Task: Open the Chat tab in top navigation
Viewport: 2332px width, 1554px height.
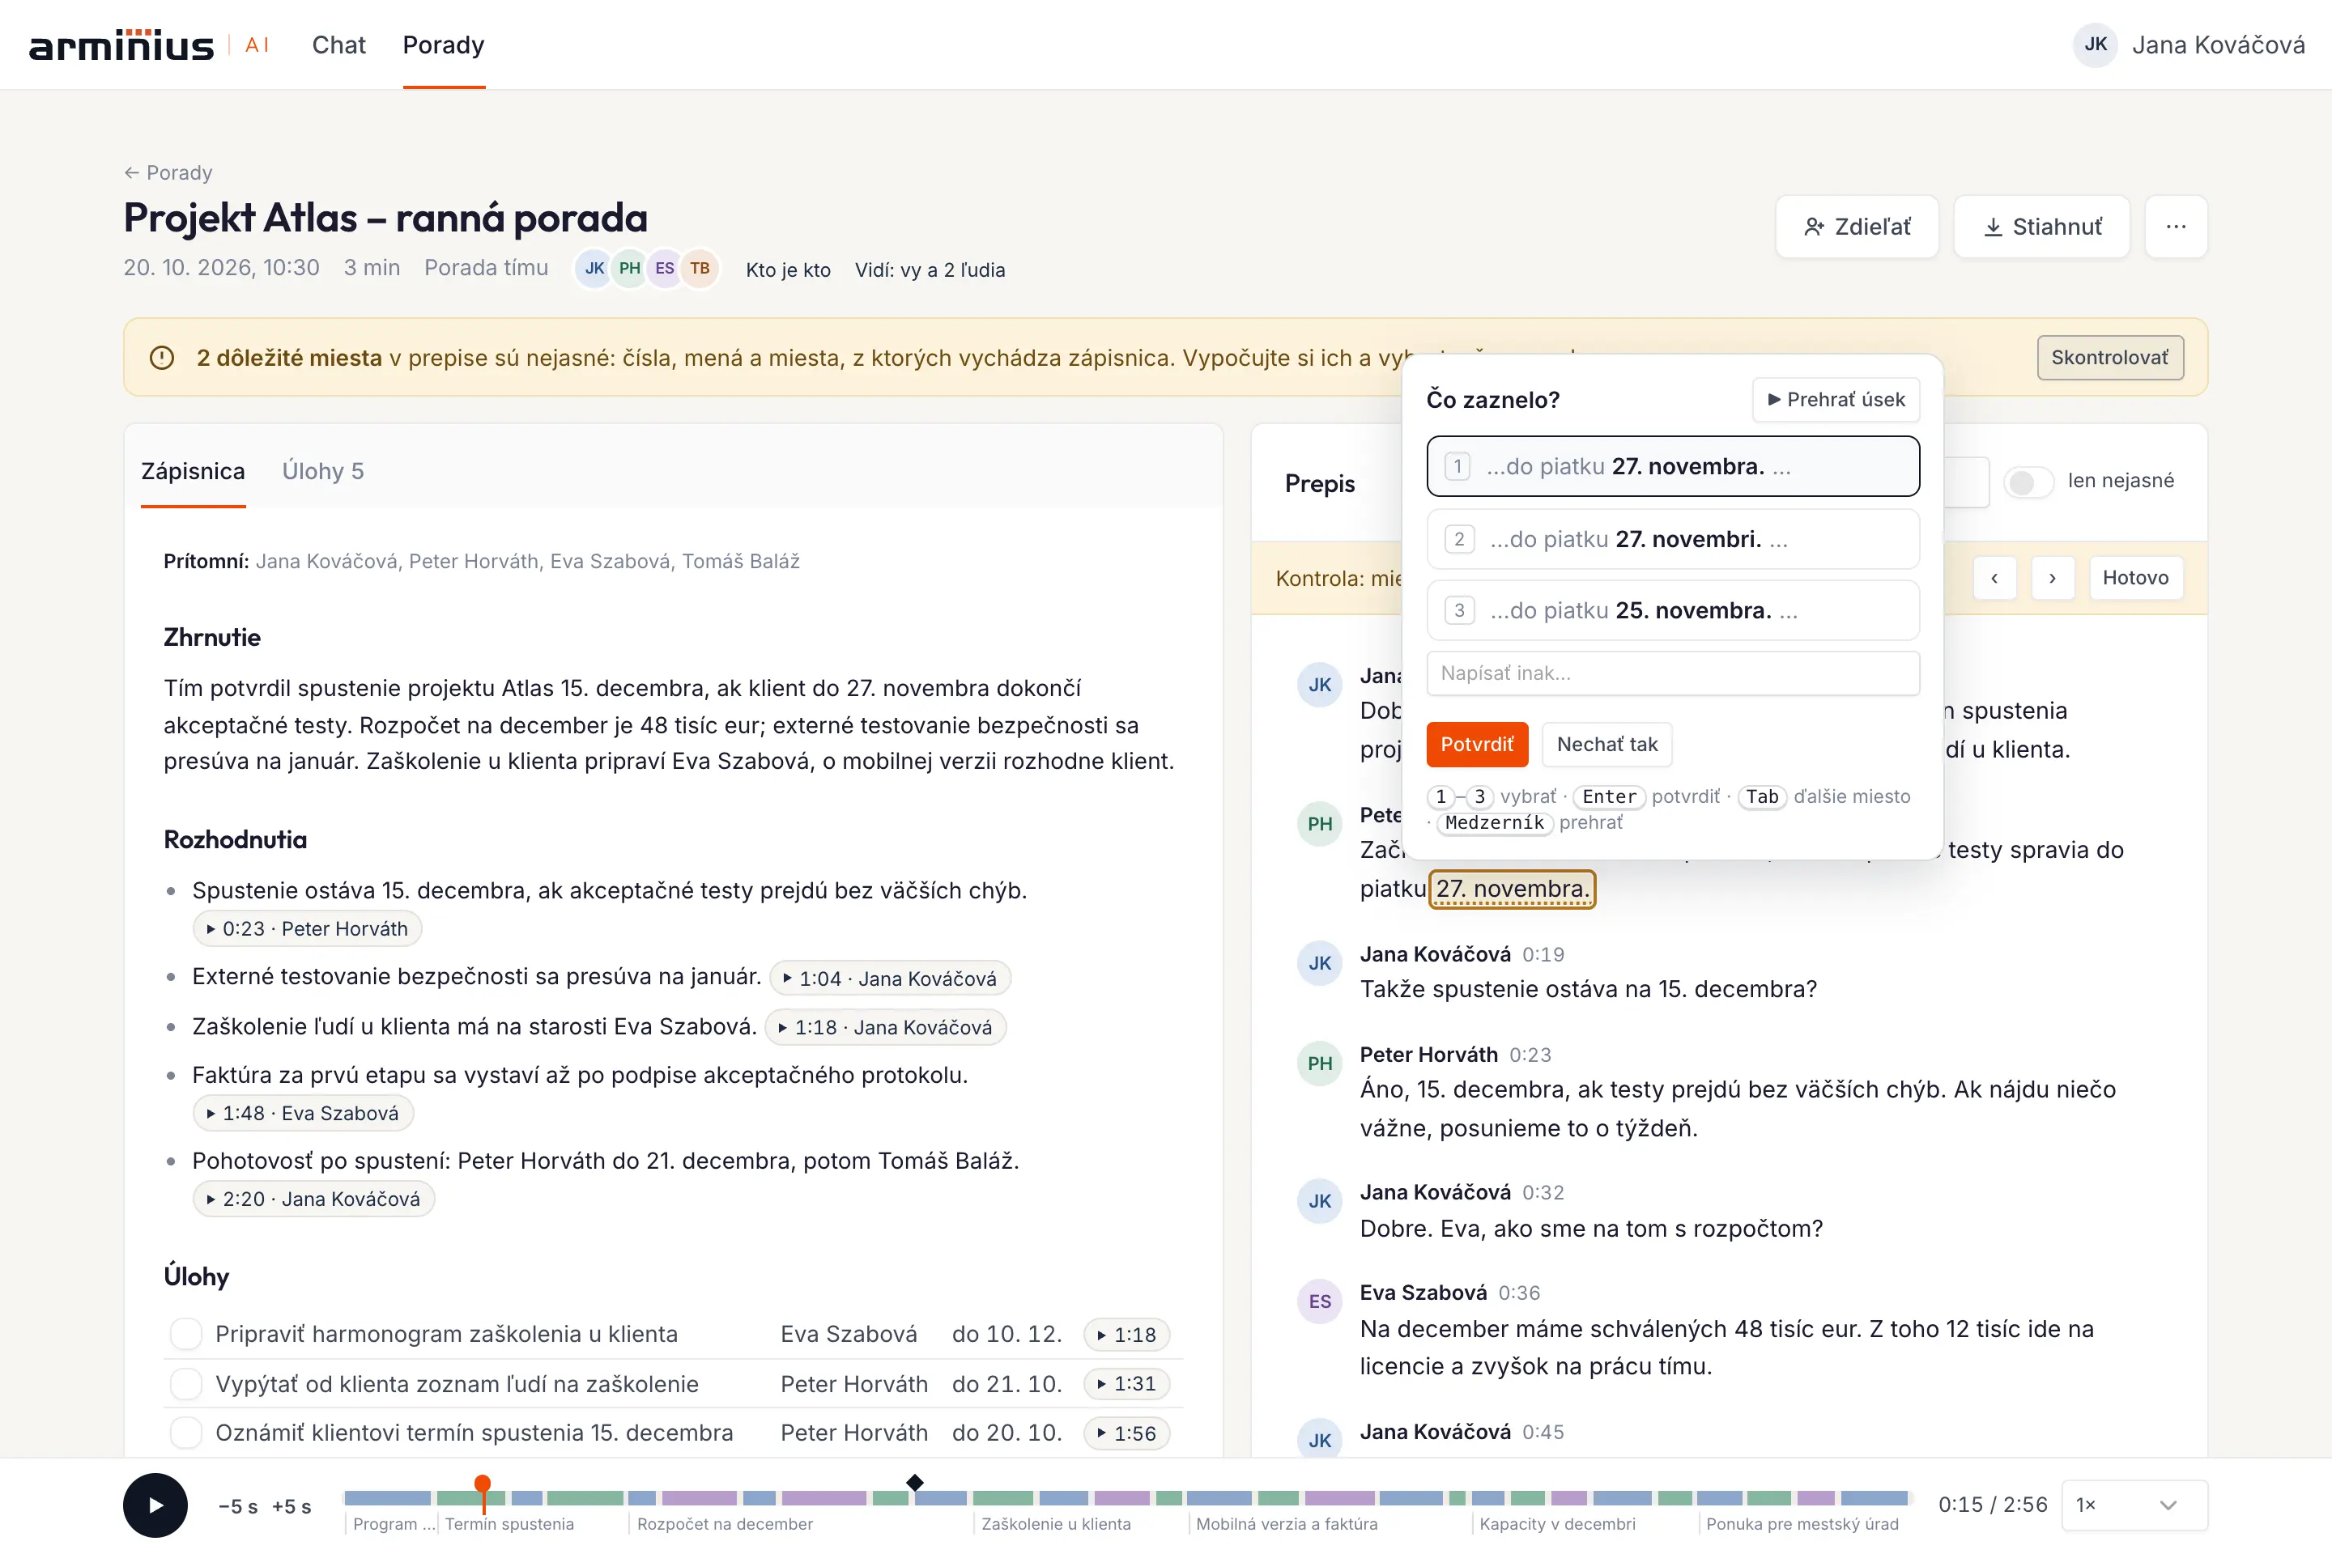Action: tap(338, 45)
